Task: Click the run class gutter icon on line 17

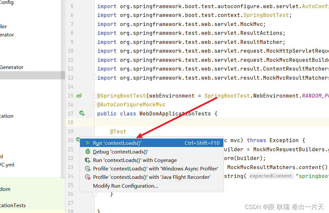Action: click(x=82, y=113)
